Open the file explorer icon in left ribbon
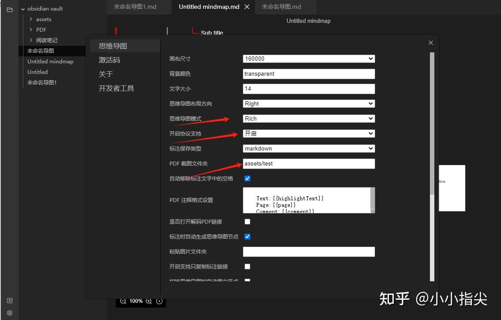The height and width of the screenshot is (320, 501). pyautogui.click(x=9, y=9)
